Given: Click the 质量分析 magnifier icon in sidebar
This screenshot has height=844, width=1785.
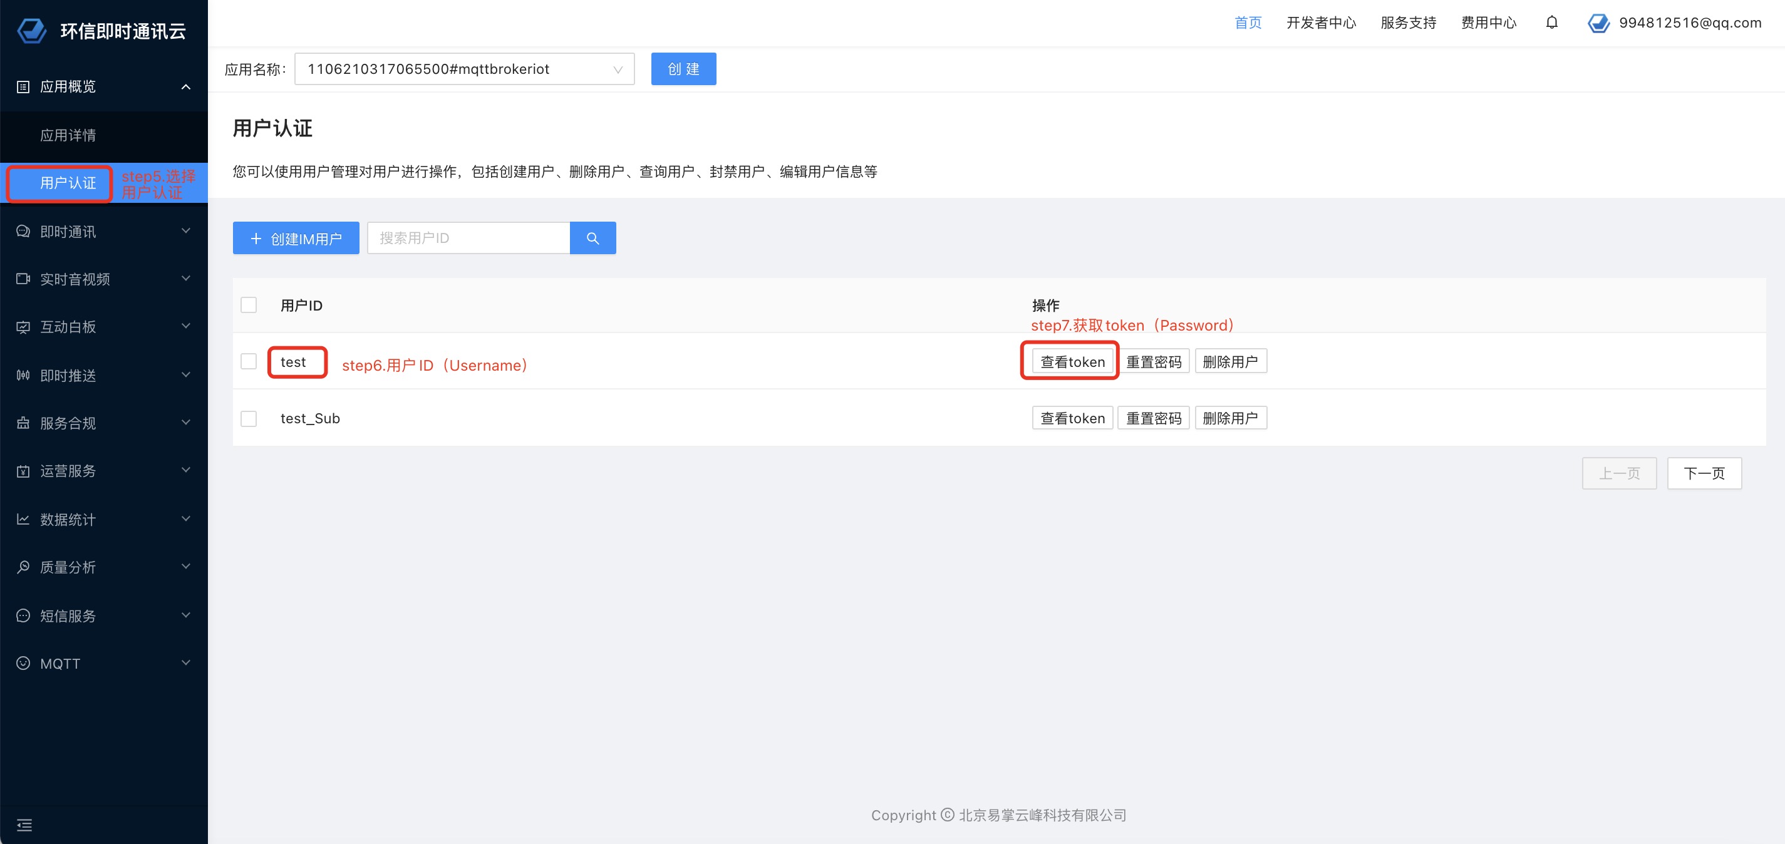Looking at the screenshot, I should [x=23, y=567].
